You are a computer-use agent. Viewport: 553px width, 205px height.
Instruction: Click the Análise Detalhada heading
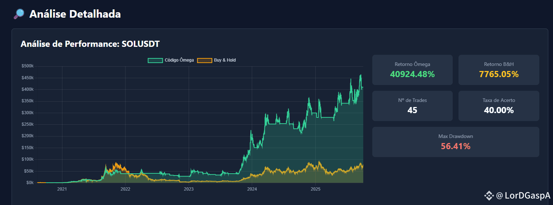point(75,14)
